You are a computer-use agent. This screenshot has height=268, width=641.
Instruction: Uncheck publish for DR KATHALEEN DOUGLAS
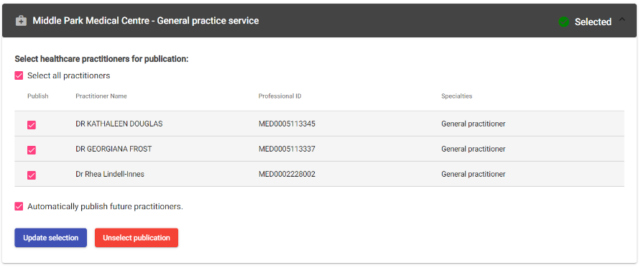(32, 125)
